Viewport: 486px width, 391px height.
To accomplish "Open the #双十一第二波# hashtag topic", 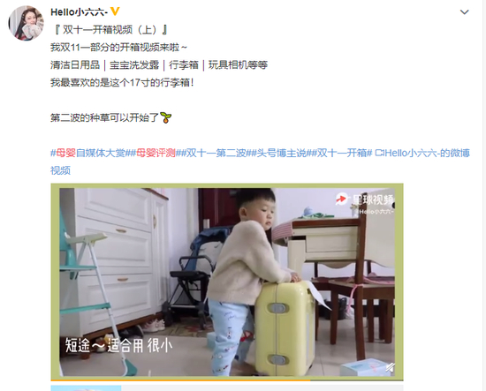I will click(216, 153).
